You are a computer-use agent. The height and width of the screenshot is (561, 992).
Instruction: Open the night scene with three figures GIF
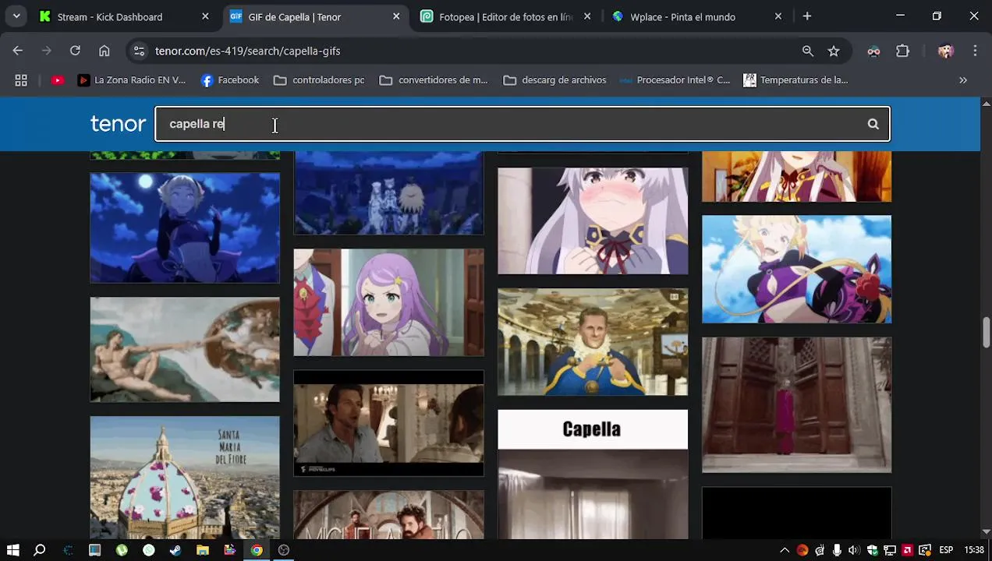click(x=388, y=193)
